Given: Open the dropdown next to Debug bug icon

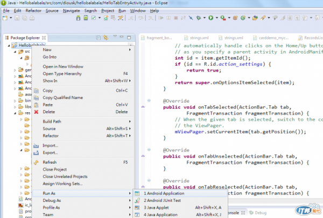Looking at the screenshot, I should [205, 18].
